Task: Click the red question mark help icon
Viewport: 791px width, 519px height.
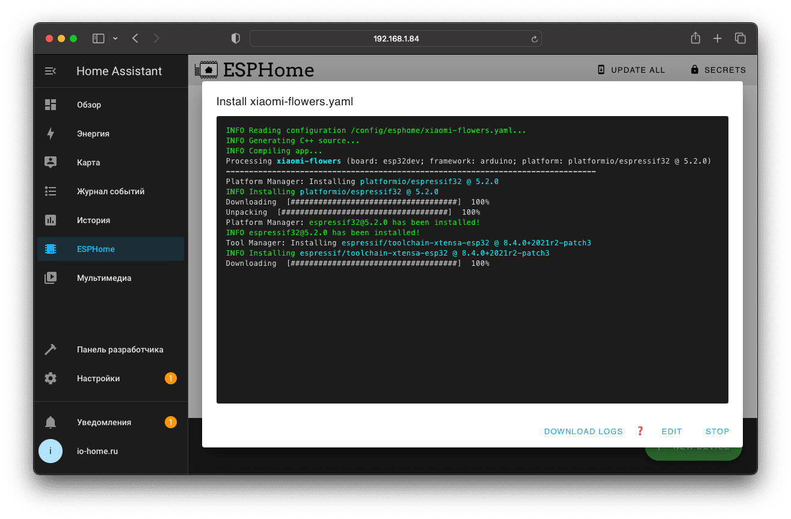Action: click(x=640, y=431)
